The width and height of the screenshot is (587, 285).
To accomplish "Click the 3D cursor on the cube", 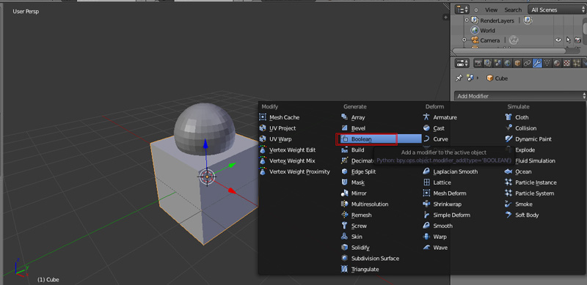I will (207, 177).
